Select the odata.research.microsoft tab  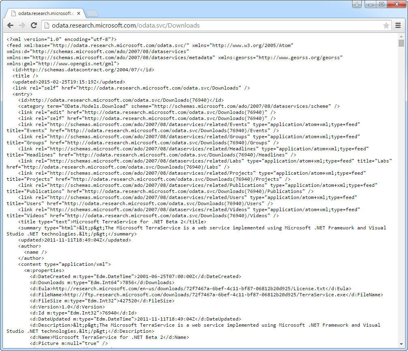pos(45,13)
